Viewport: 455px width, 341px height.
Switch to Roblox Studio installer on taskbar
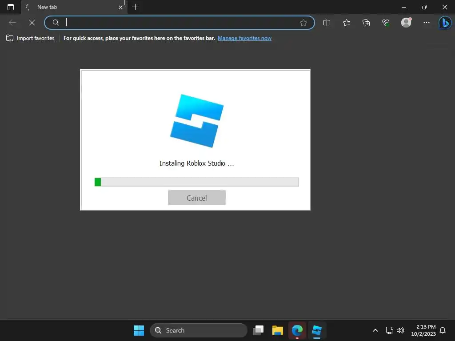316,330
